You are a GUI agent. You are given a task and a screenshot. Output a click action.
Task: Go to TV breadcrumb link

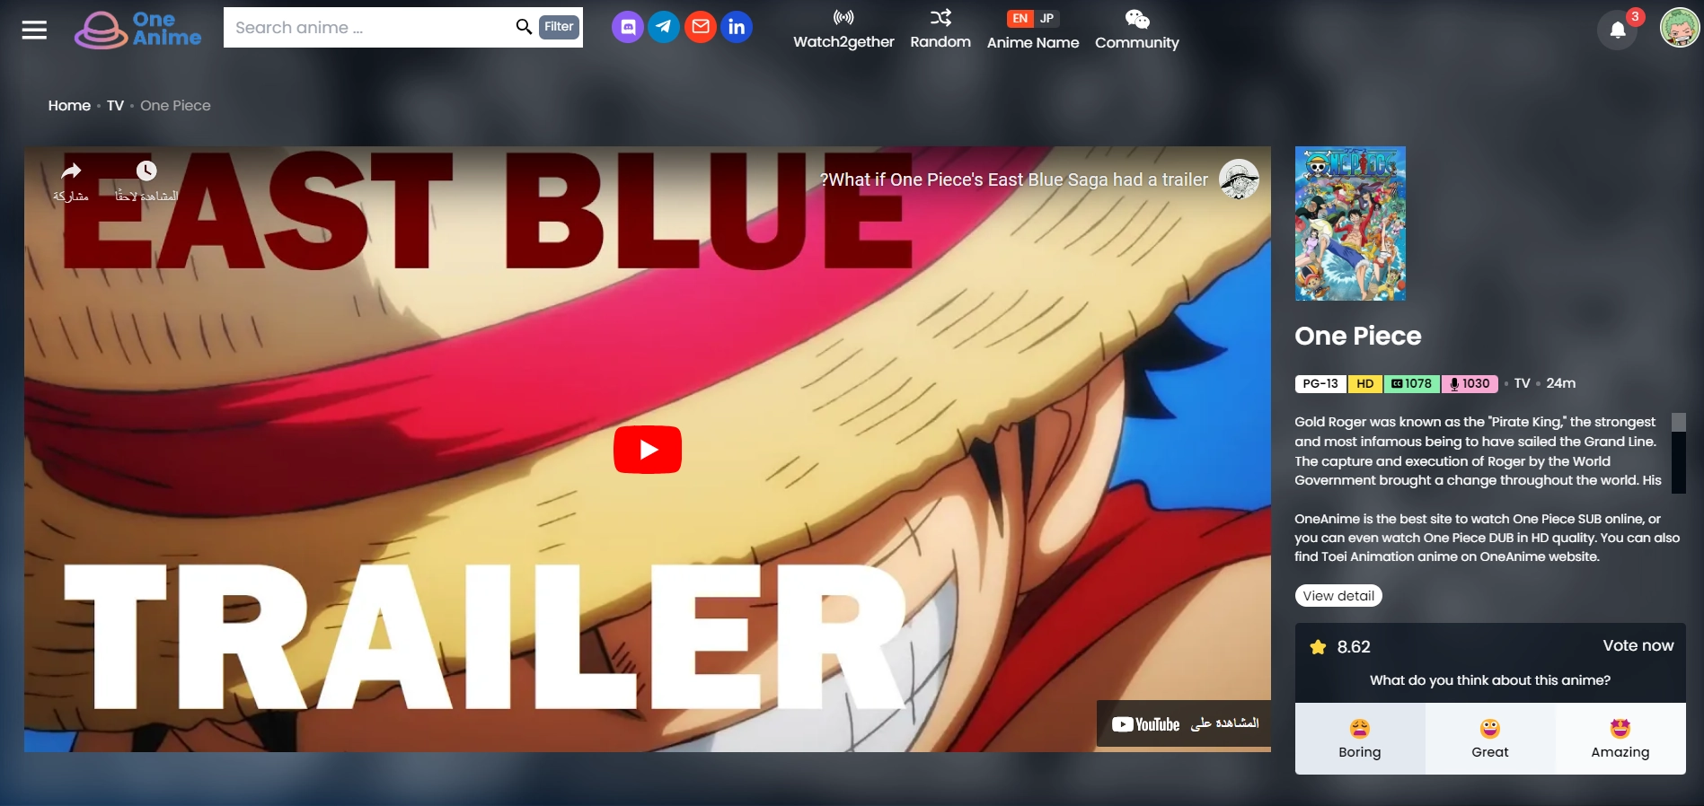(115, 105)
